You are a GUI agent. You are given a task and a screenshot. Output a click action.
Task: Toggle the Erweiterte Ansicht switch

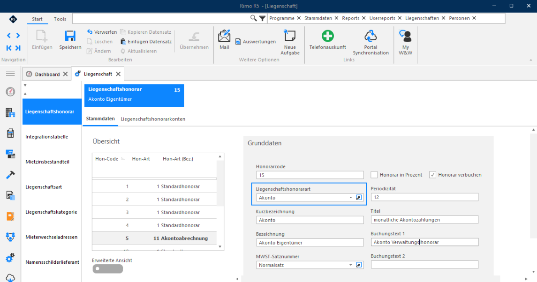click(x=107, y=269)
